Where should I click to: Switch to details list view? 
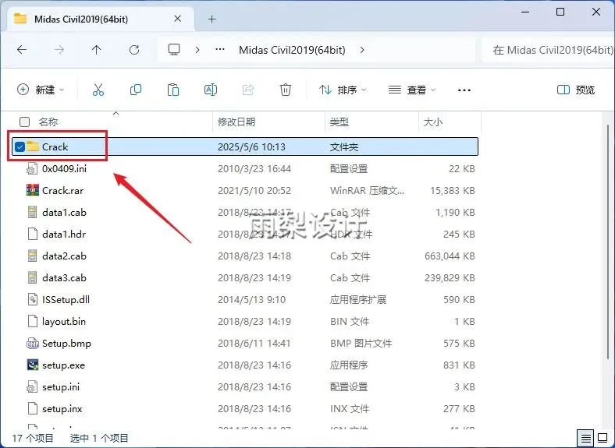(x=585, y=437)
